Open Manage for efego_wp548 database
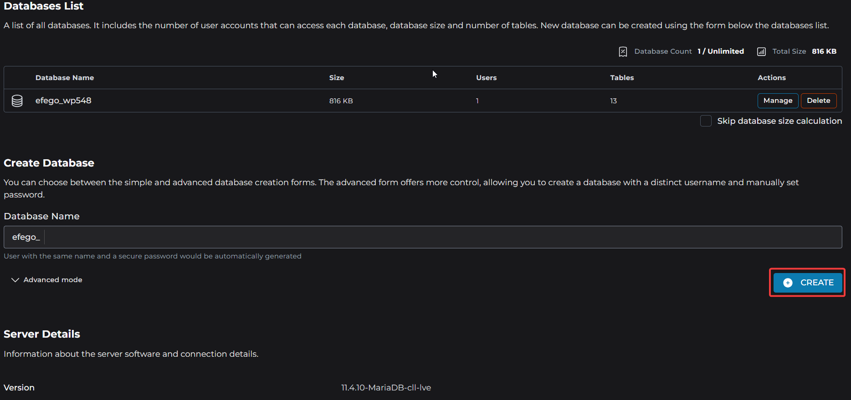 point(778,101)
